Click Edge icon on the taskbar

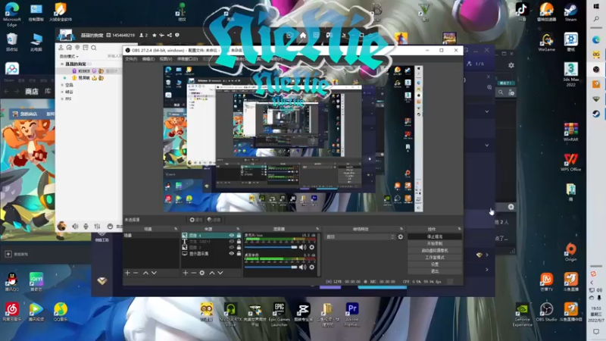pos(596,39)
